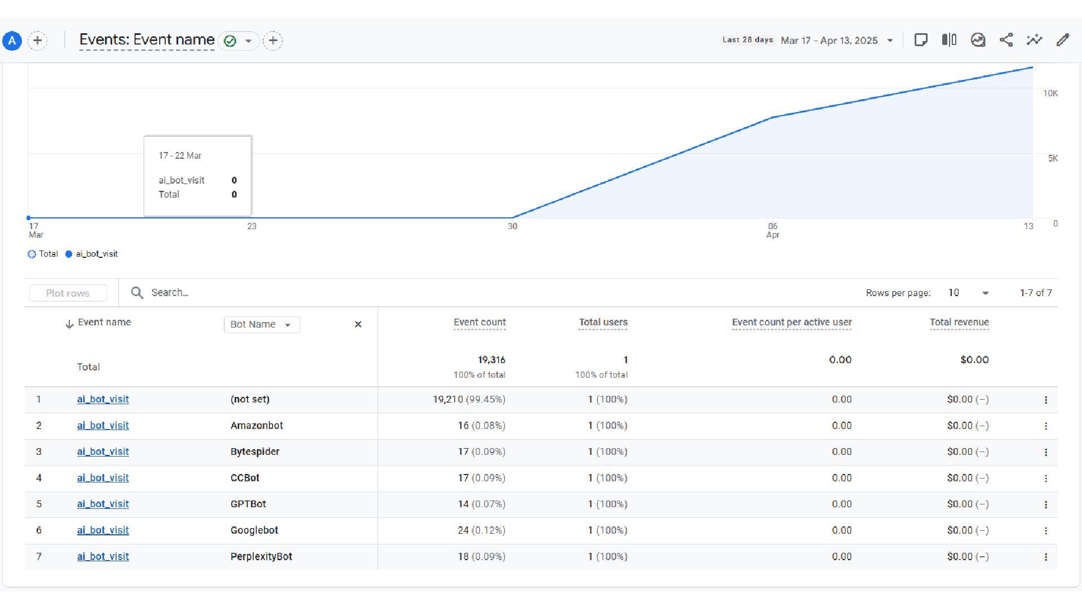Click the table Search field

(x=169, y=293)
